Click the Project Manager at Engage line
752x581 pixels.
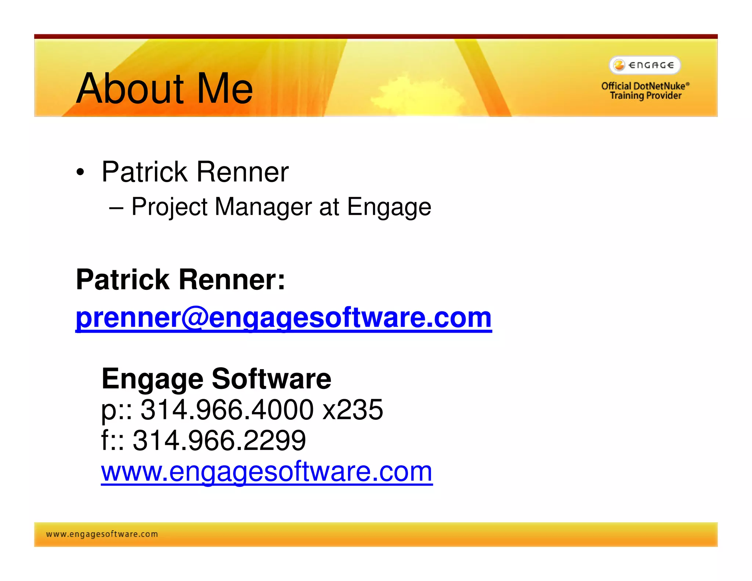[x=281, y=207]
